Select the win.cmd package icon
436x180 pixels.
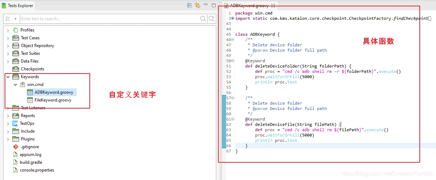(23, 85)
